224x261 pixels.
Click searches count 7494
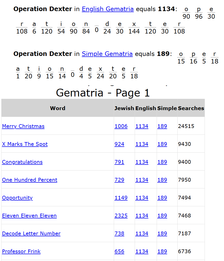click(184, 198)
